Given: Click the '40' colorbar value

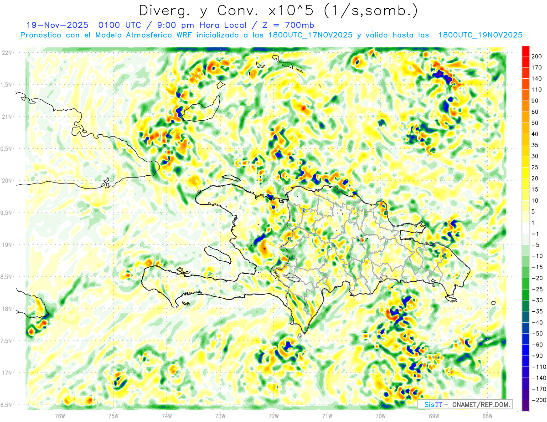Looking at the screenshot, I should (x=536, y=134).
